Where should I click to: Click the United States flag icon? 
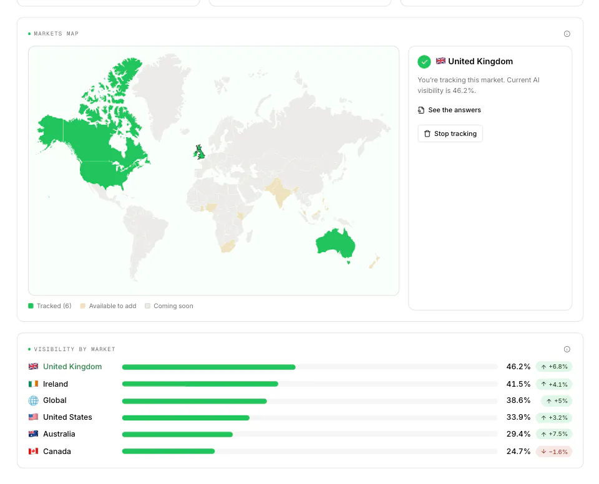(33, 417)
